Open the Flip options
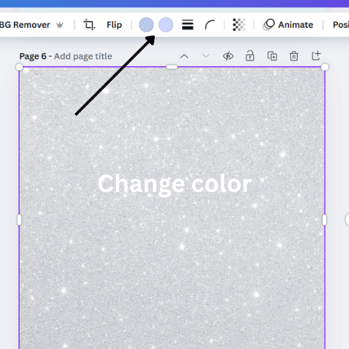This screenshot has height=349, width=349. [114, 24]
